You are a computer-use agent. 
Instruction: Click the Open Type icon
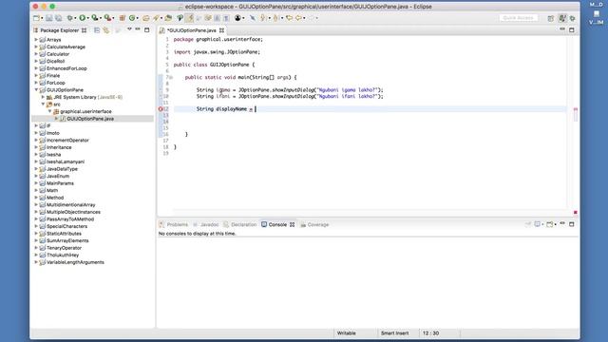pos(145,18)
